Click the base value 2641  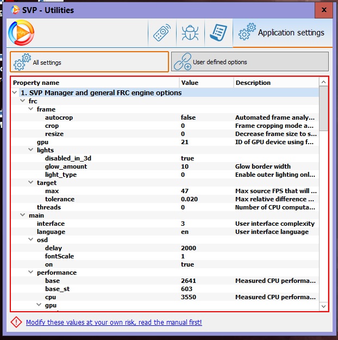(x=189, y=281)
